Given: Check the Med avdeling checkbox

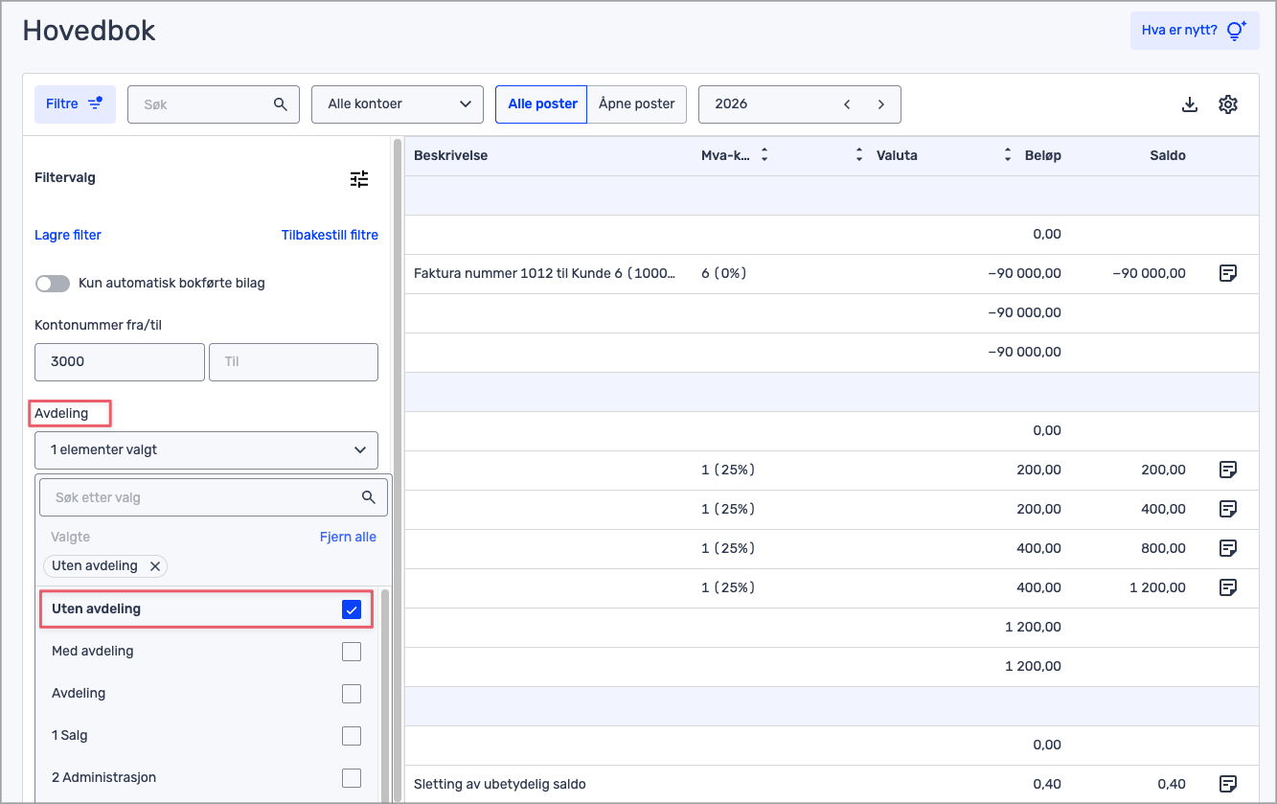Looking at the screenshot, I should coord(352,652).
